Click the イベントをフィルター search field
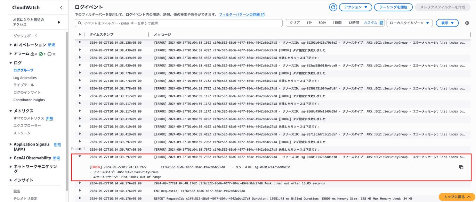 tap(181, 23)
